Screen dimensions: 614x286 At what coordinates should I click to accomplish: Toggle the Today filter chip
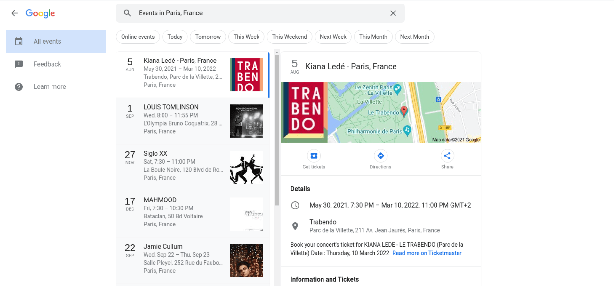pos(175,37)
